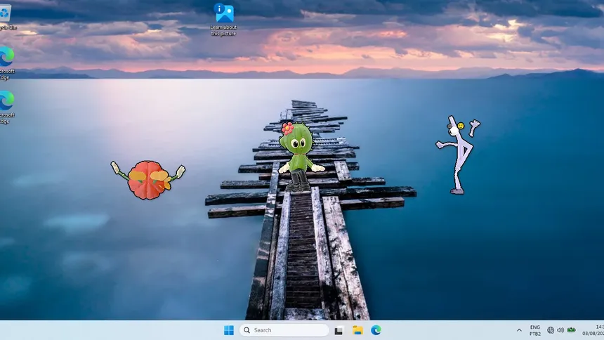Open the taskbar clock and date
This screenshot has height=340, width=604.
point(593,330)
